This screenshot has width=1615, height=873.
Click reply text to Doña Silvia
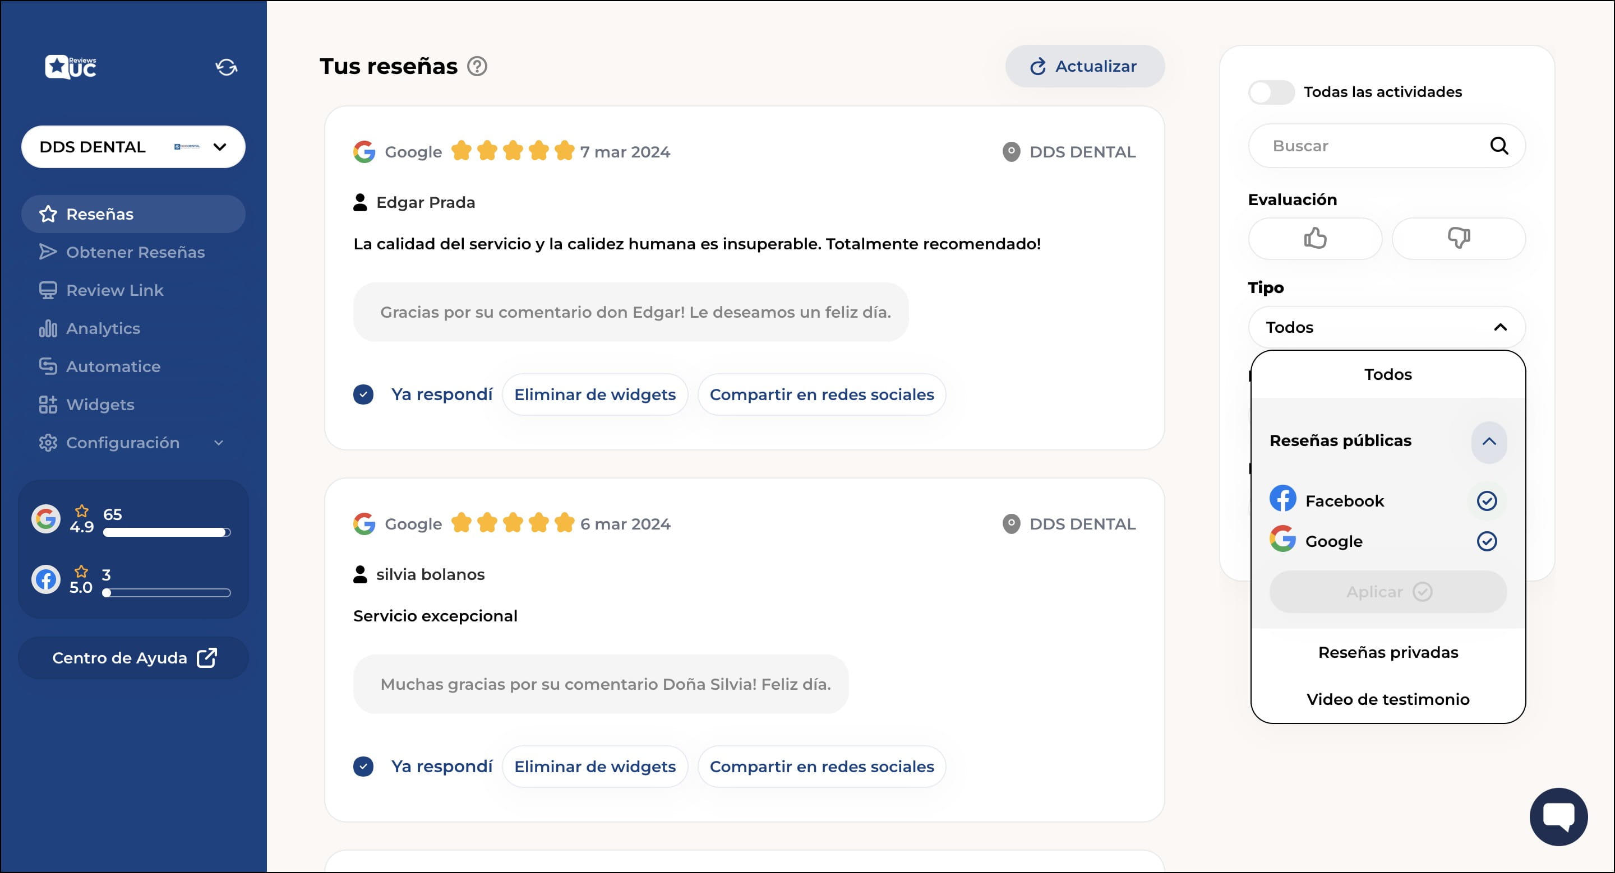[606, 684]
